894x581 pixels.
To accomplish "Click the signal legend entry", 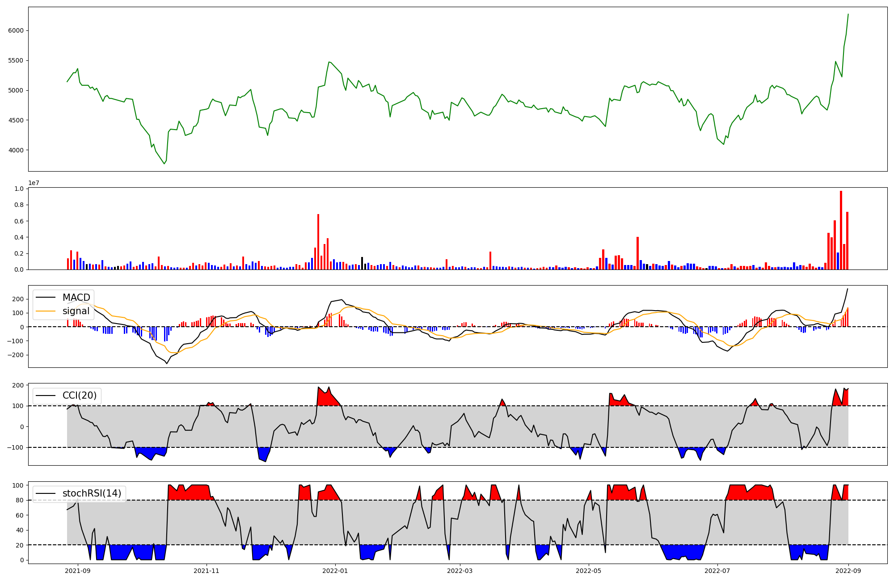I will tap(76, 311).
